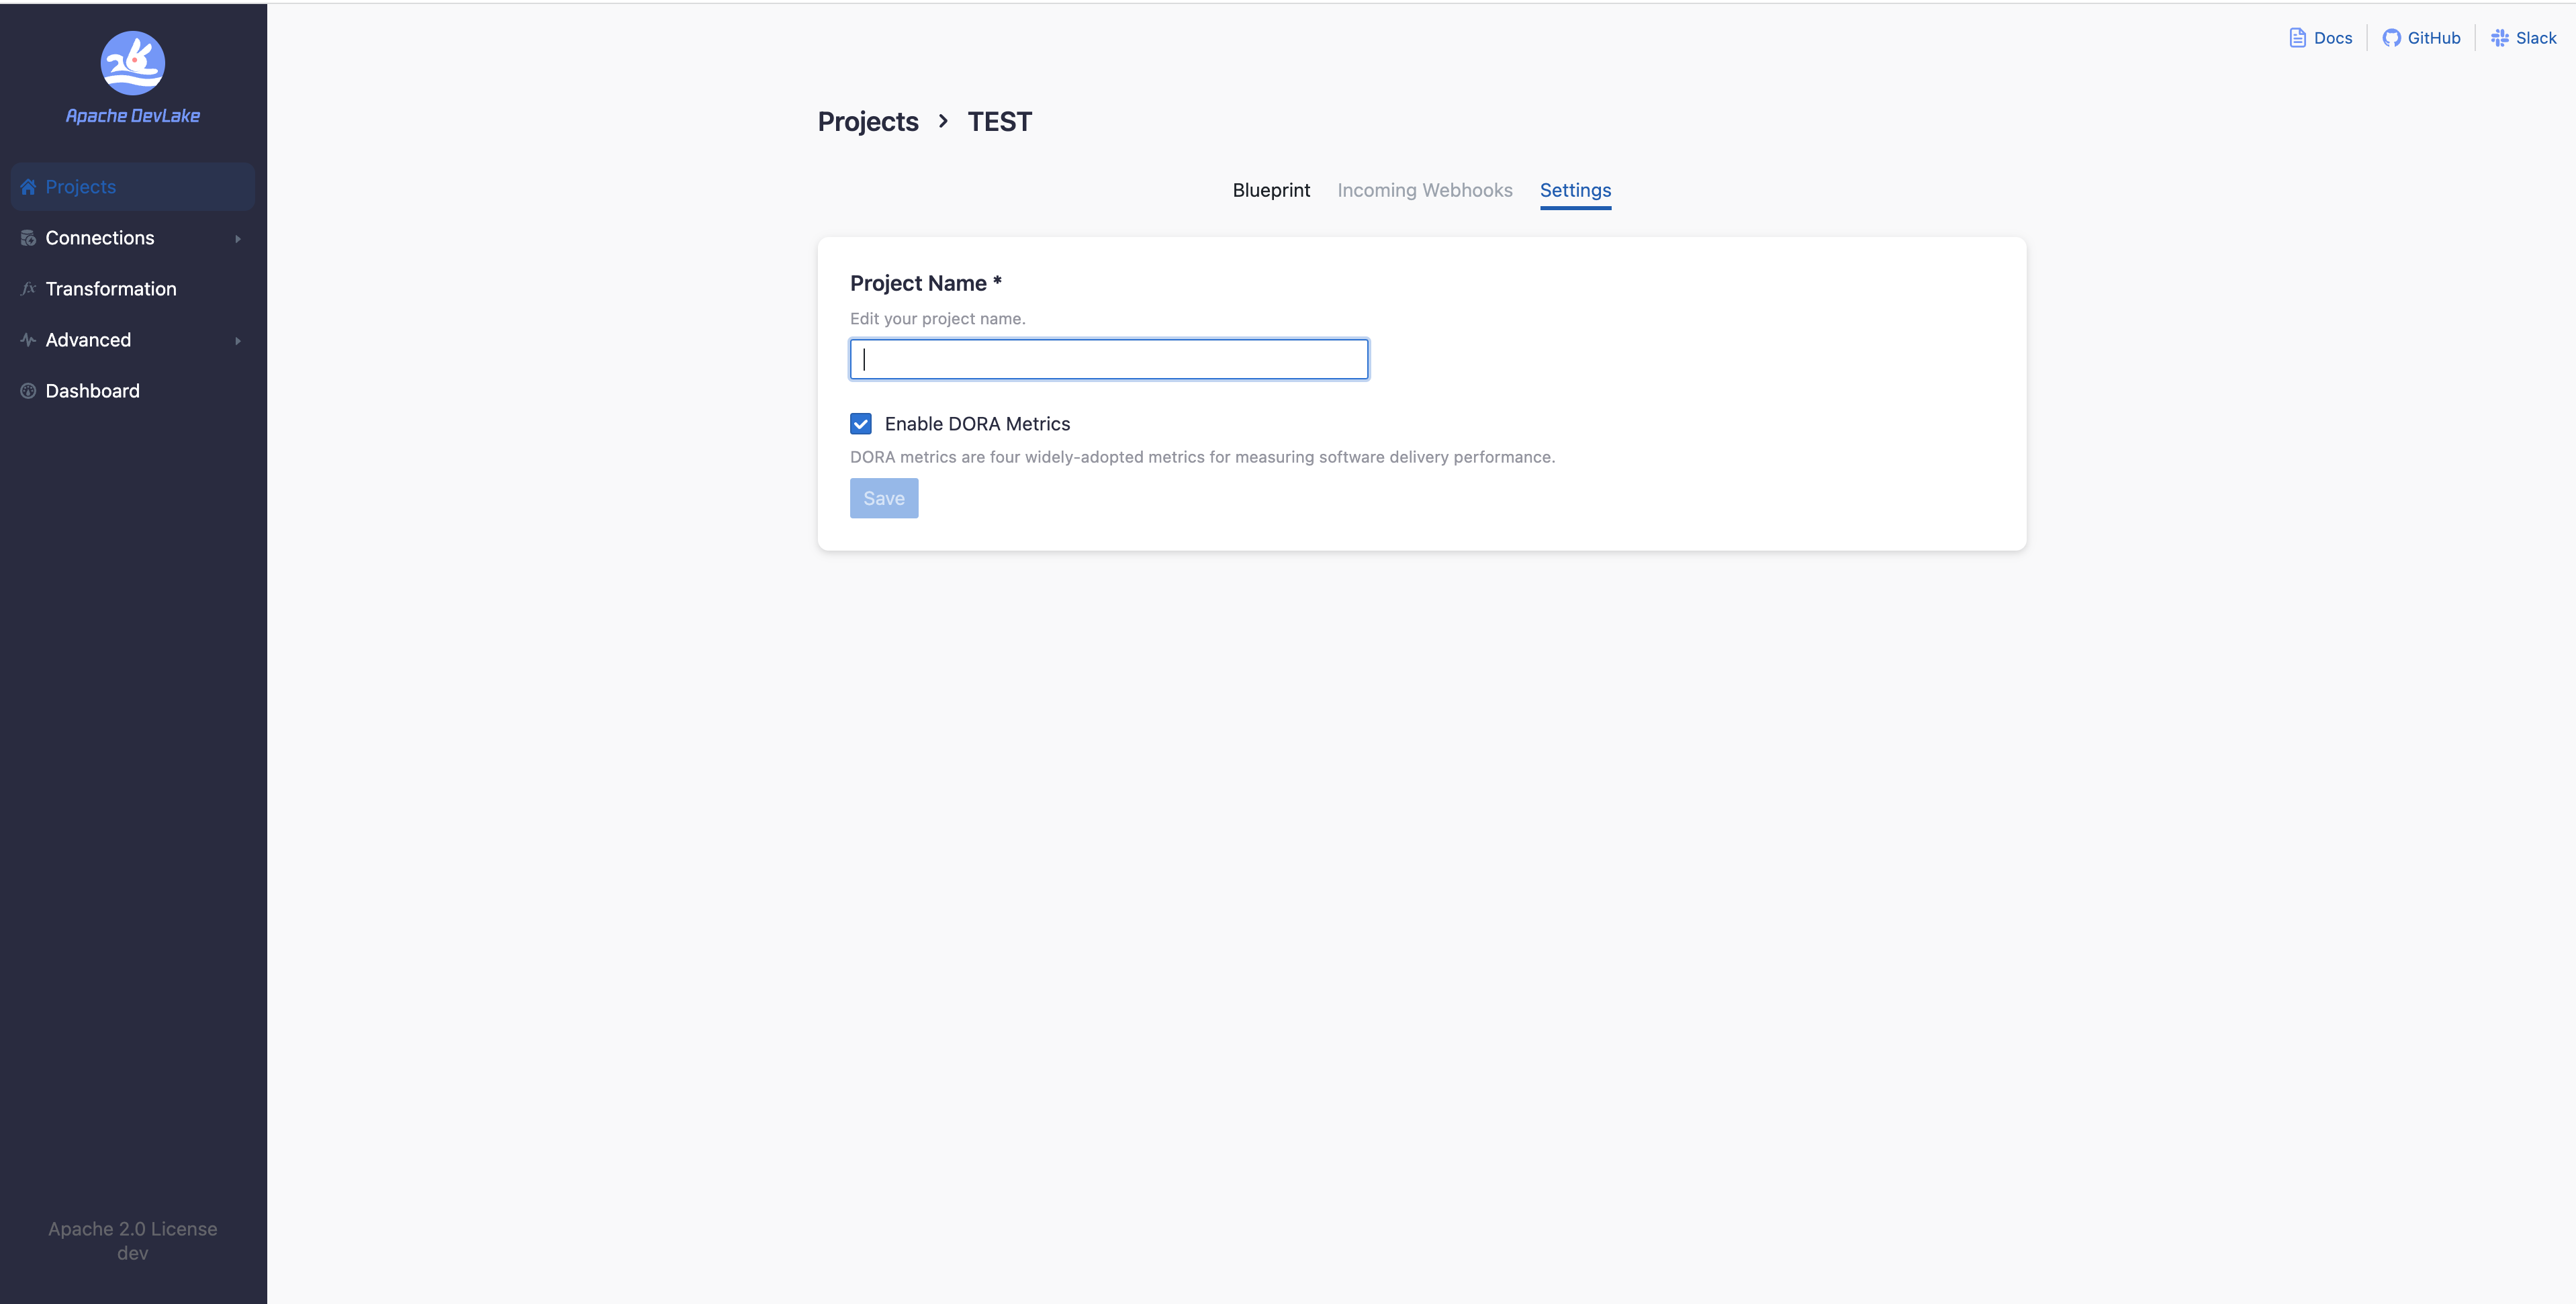Select the Settings tab
Viewport: 2576px width, 1304px height.
point(1575,190)
